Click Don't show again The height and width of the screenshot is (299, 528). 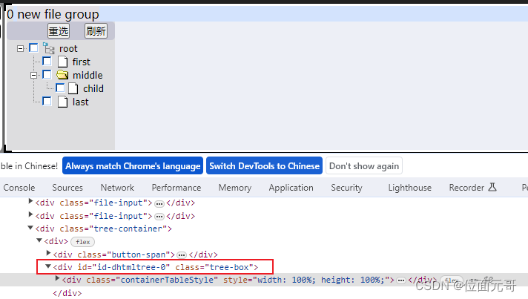(x=364, y=165)
